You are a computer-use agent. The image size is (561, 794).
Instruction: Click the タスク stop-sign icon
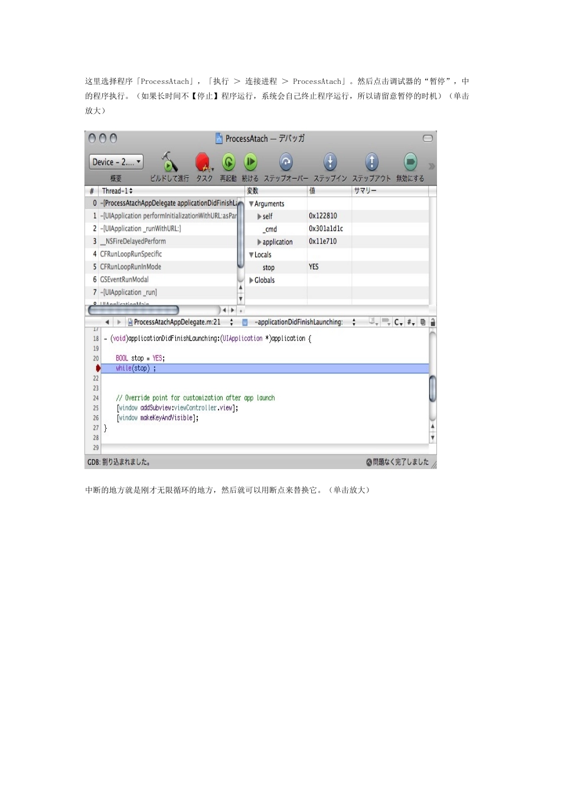[x=203, y=162]
